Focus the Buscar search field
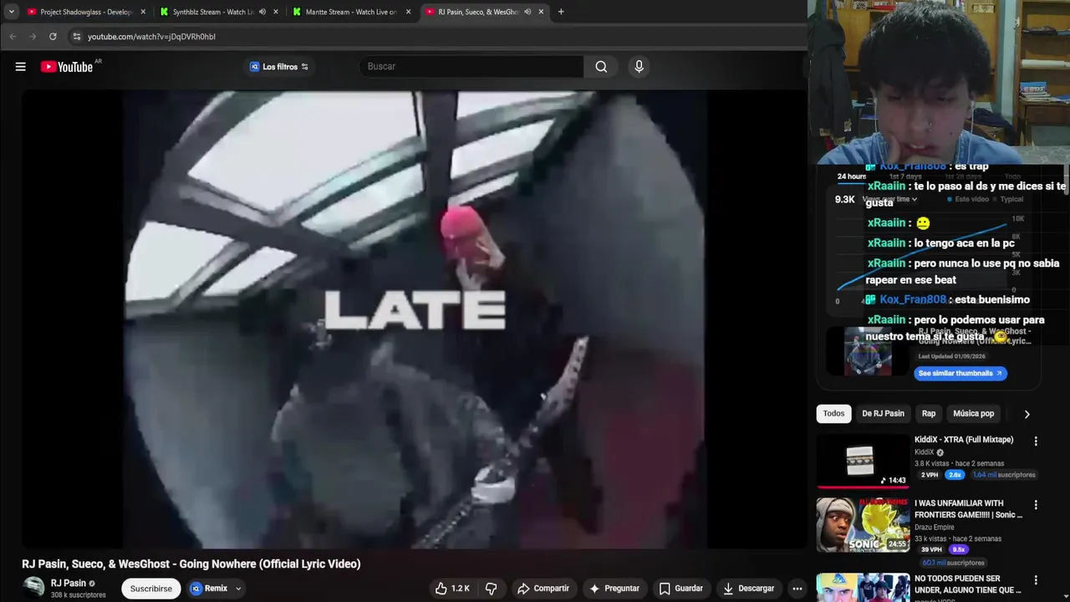Screen dimensions: 1070x602 pos(472,67)
